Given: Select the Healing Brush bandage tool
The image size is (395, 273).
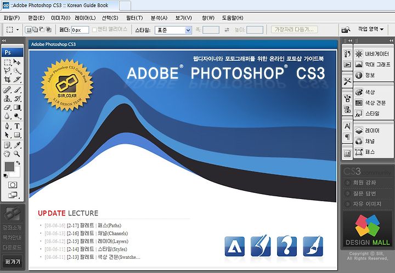Looking at the screenshot, I should [x=8, y=90].
